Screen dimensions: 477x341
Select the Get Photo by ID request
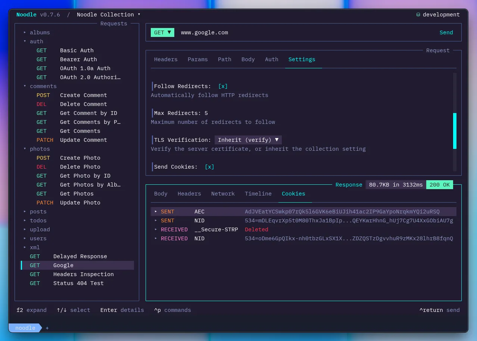pos(77,176)
